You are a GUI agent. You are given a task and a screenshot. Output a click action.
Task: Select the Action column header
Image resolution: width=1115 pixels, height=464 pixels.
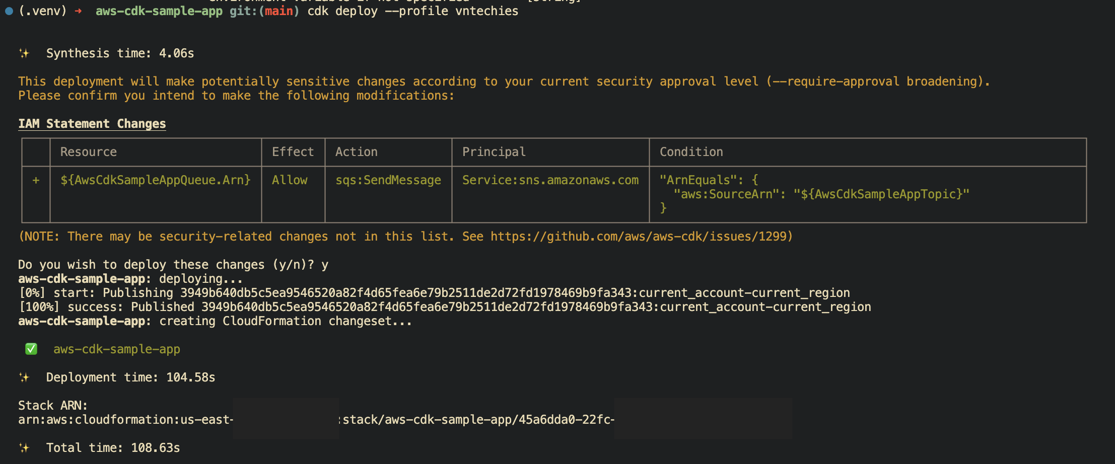pyautogui.click(x=356, y=152)
